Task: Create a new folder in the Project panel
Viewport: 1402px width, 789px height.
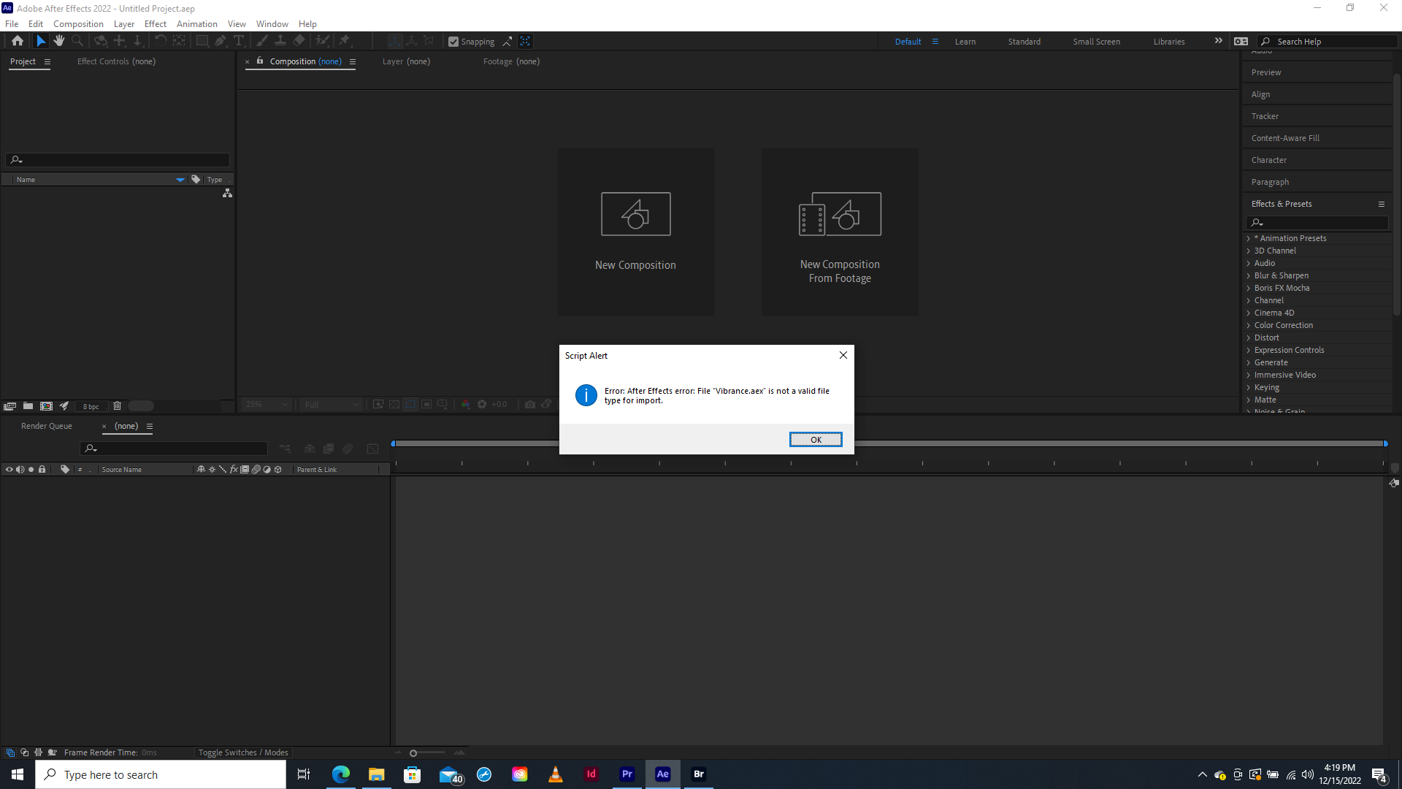Action: pos(28,405)
